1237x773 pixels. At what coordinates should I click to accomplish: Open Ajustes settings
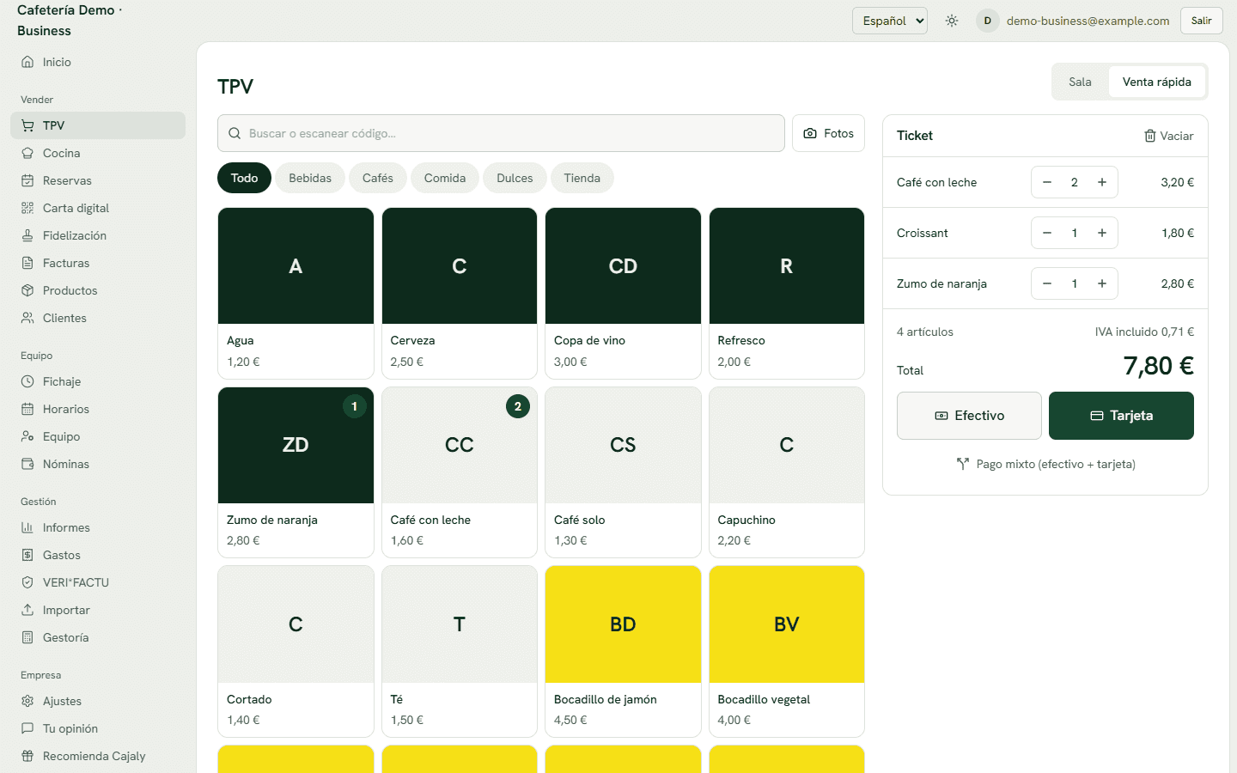[98, 701]
